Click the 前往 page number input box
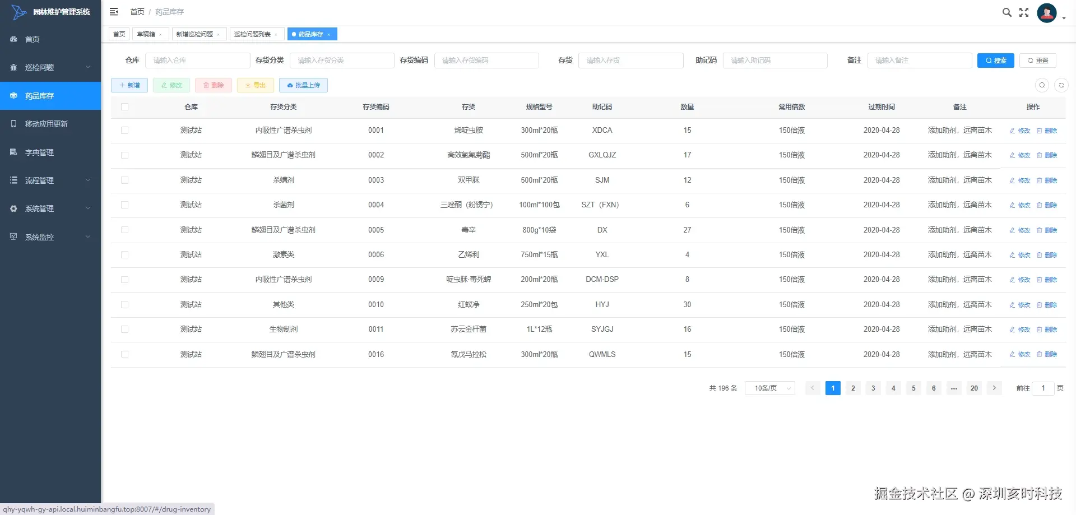Screen dimensions: 1076x515 pos(1043,388)
